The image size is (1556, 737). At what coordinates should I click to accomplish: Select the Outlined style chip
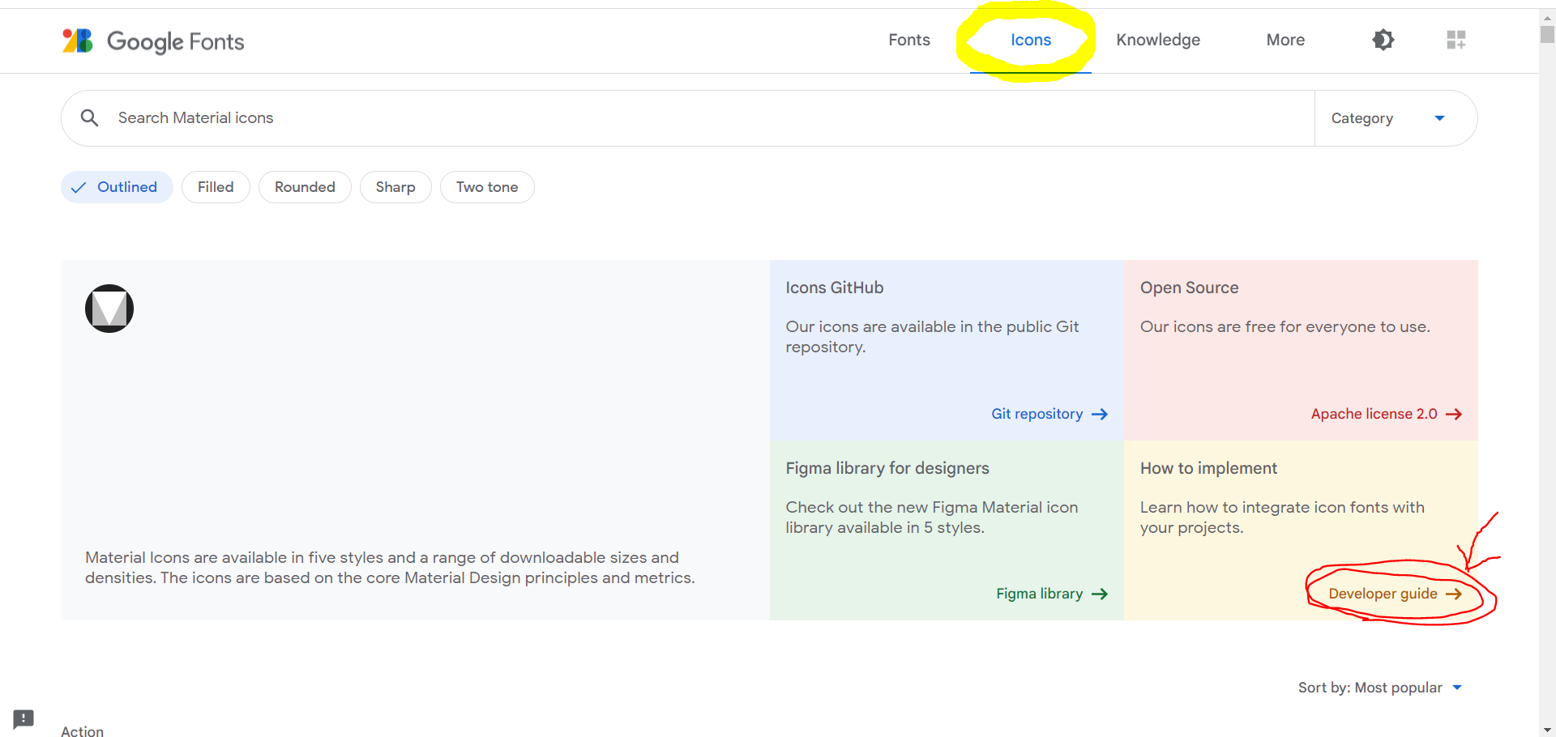point(117,187)
